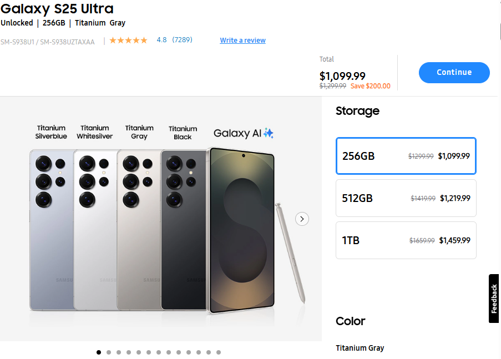This screenshot has height=359, width=501.
Task: Jump to the second carousel dot
Action: click(x=109, y=352)
